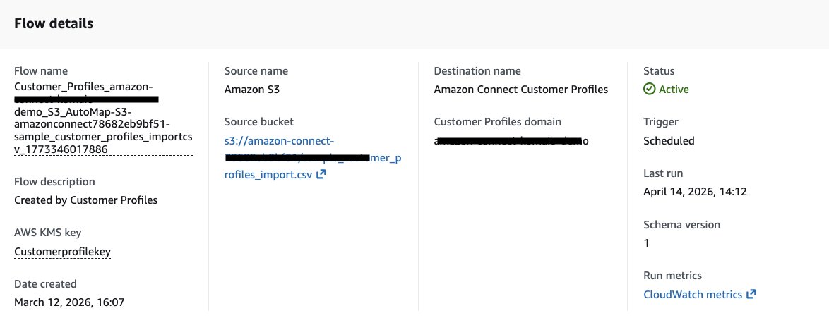Click the Trigger field label
This screenshot has height=325, width=829.
[660, 122]
